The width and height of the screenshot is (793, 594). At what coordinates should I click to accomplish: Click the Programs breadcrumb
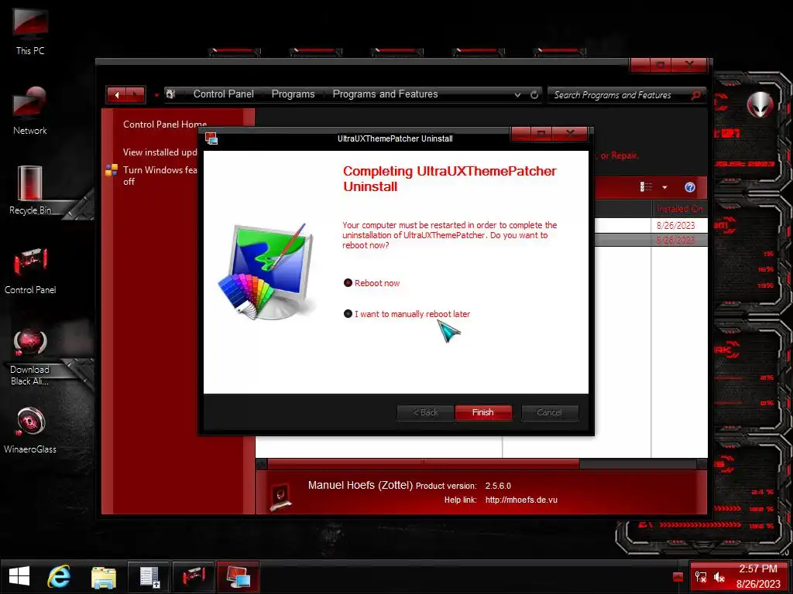click(294, 94)
